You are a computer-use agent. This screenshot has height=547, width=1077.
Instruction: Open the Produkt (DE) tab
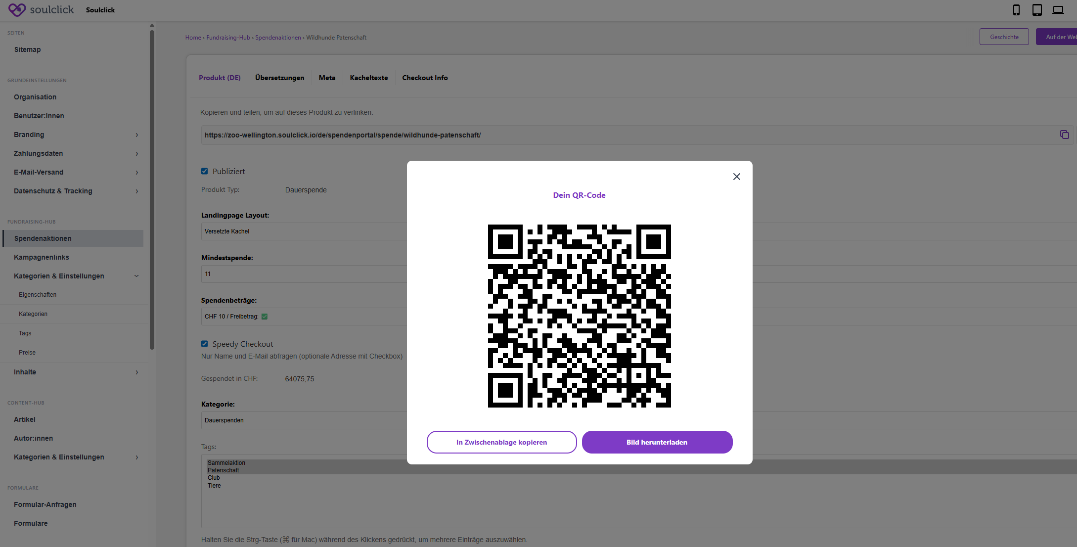coord(220,78)
